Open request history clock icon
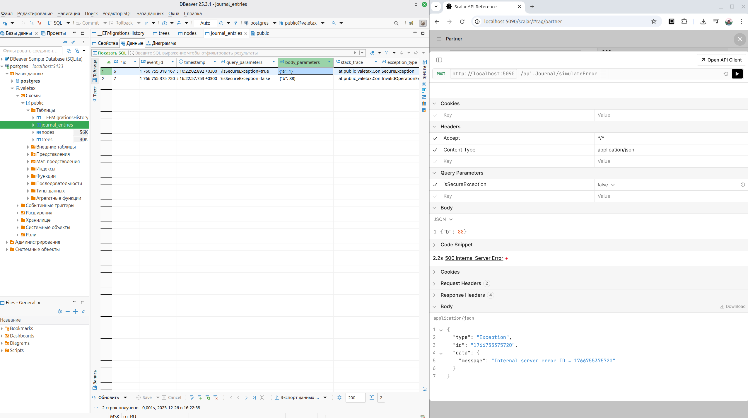Image resolution: width=748 pixels, height=418 pixels. tap(726, 74)
